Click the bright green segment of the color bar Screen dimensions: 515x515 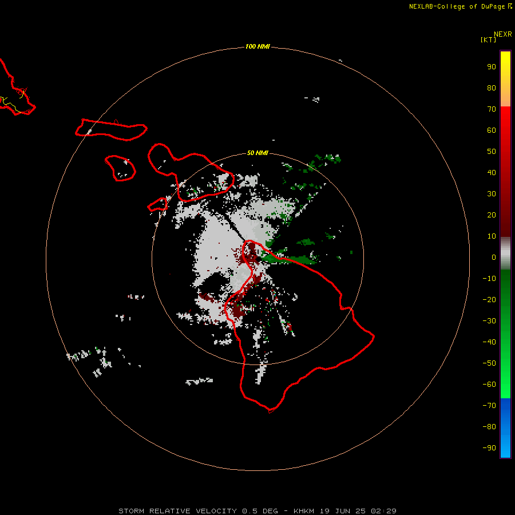tap(505, 334)
